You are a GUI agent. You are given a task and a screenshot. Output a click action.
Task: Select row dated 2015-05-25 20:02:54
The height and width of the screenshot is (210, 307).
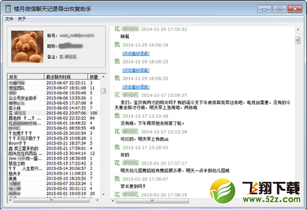tap(54, 133)
